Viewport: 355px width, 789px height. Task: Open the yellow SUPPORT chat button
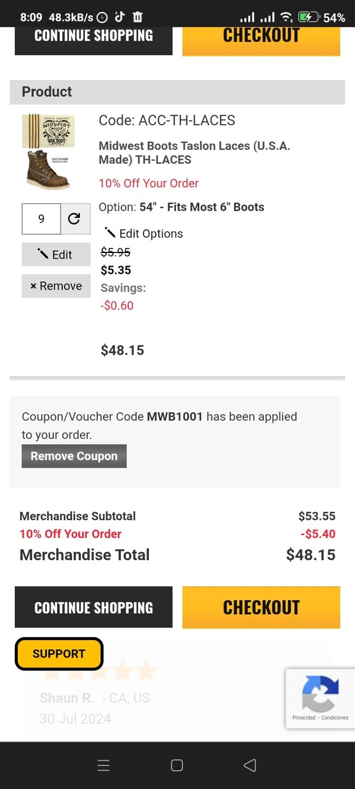[59, 654]
